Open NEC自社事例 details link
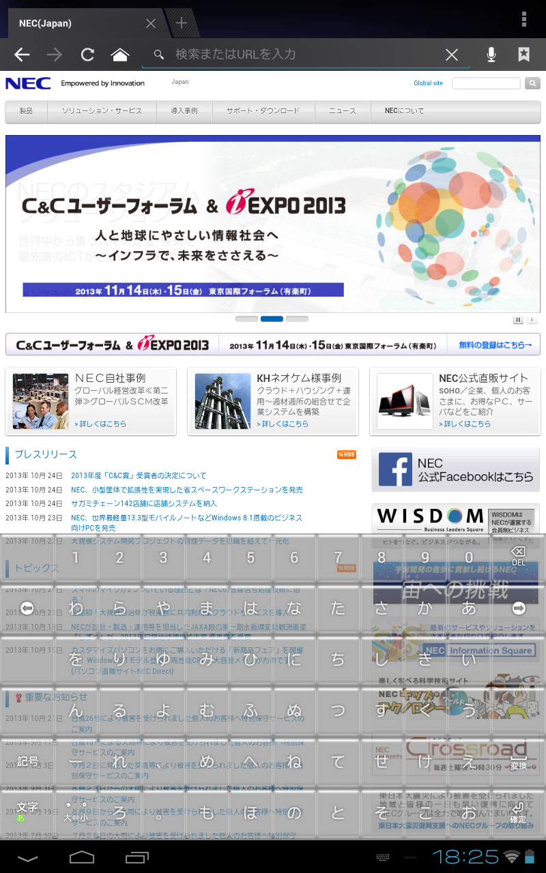The width and height of the screenshot is (546, 873). click(x=100, y=424)
